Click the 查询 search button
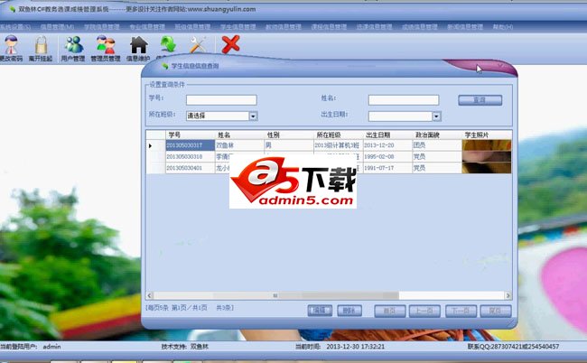587x363 pixels. pos(480,100)
